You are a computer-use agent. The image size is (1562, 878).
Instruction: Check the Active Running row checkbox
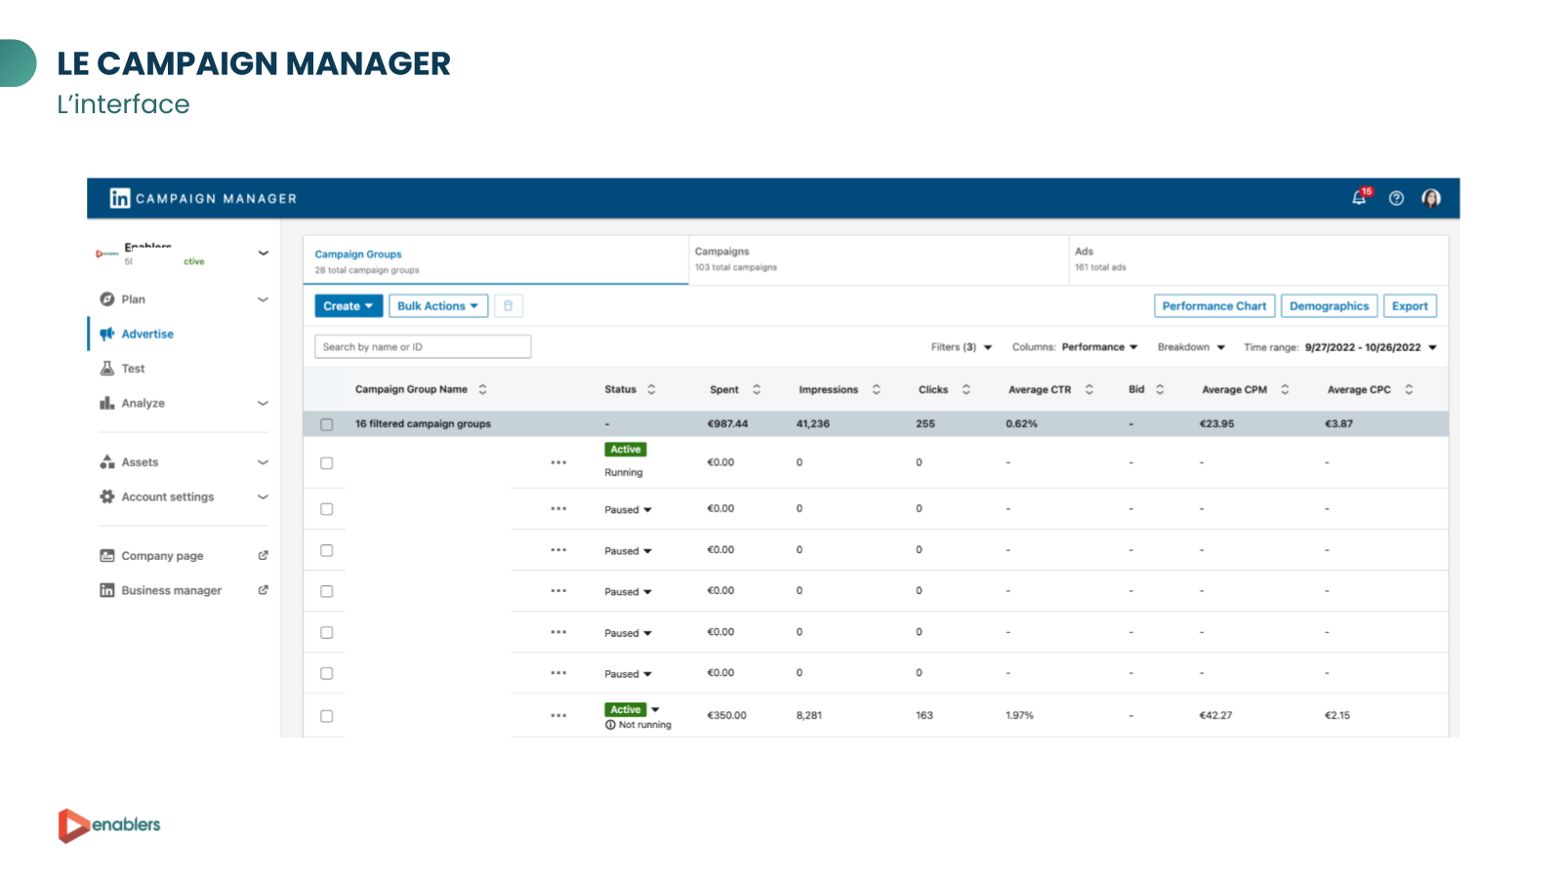click(x=327, y=463)
